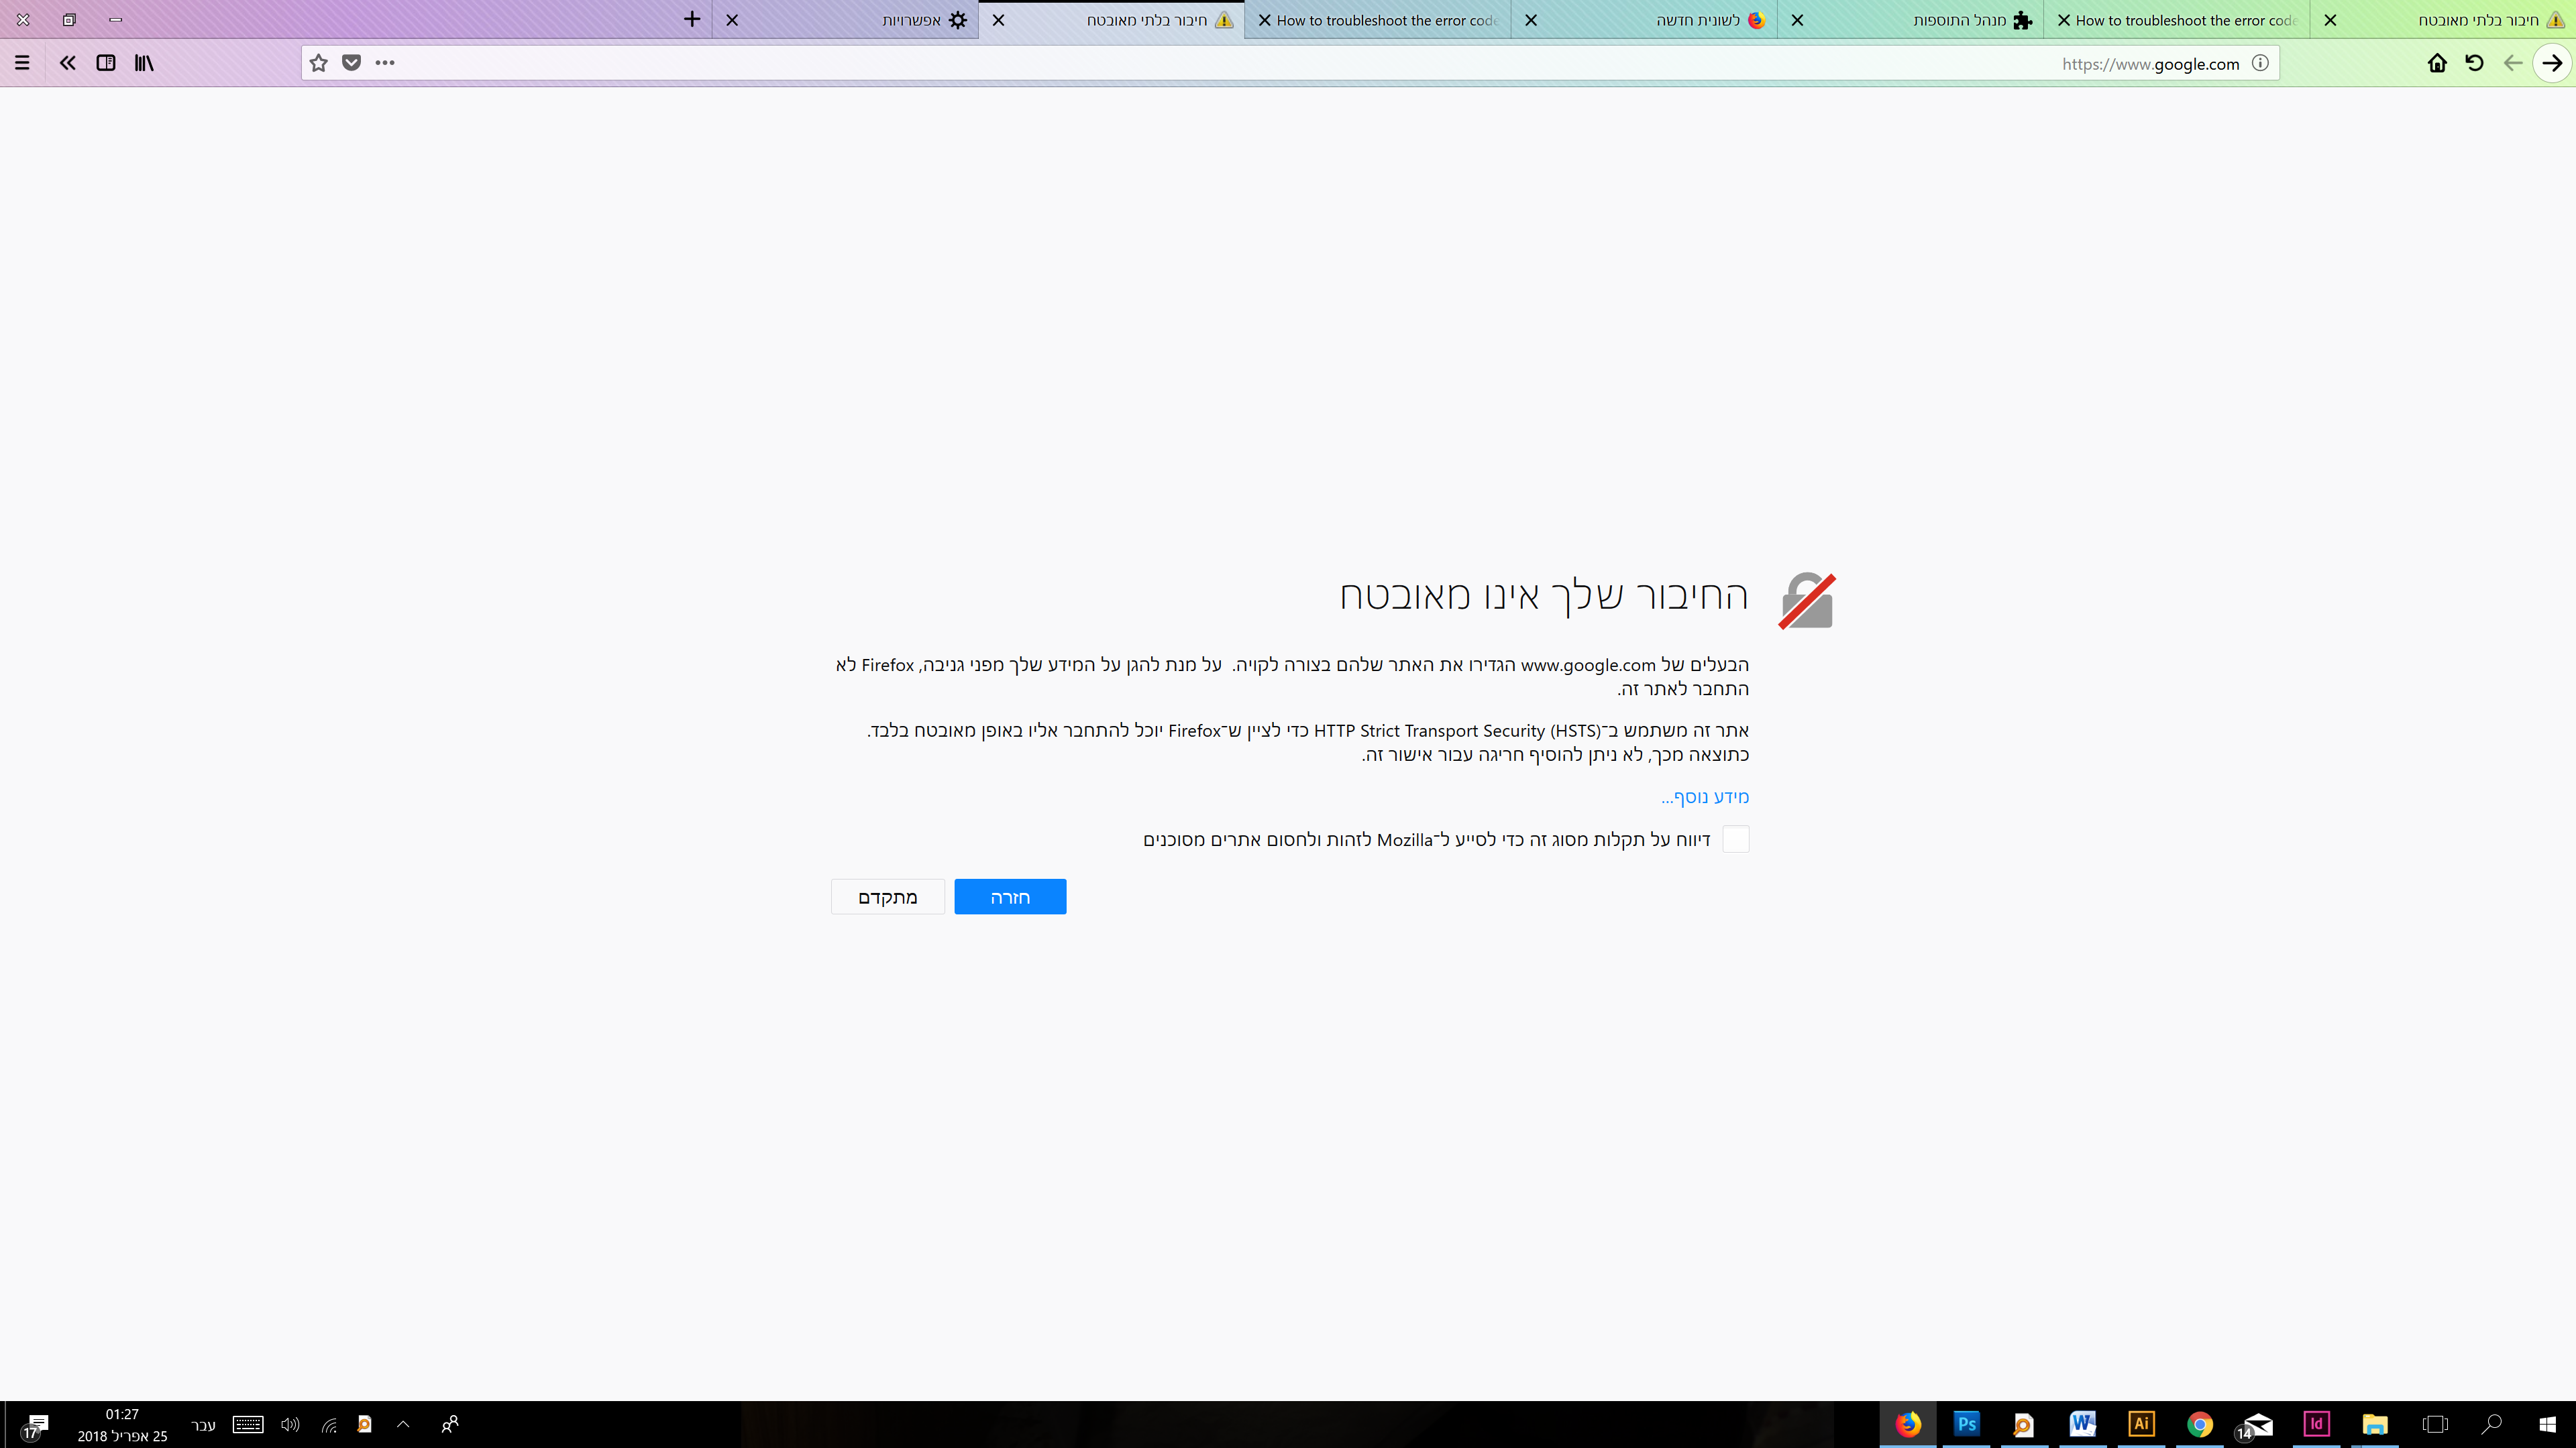Save page to Pocket

[x=351, y=63]
